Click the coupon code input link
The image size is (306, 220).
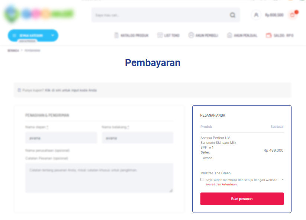[x=71, y=90]
